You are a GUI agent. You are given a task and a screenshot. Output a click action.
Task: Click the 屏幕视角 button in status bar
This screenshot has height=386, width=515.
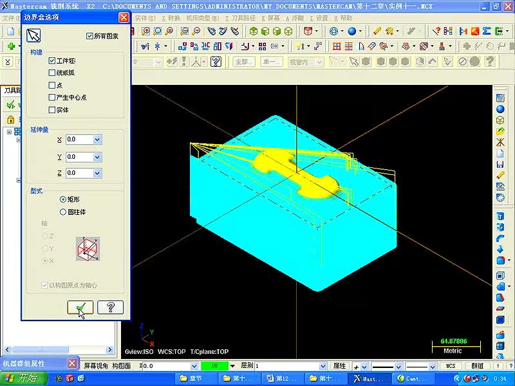tap(95, 366)
